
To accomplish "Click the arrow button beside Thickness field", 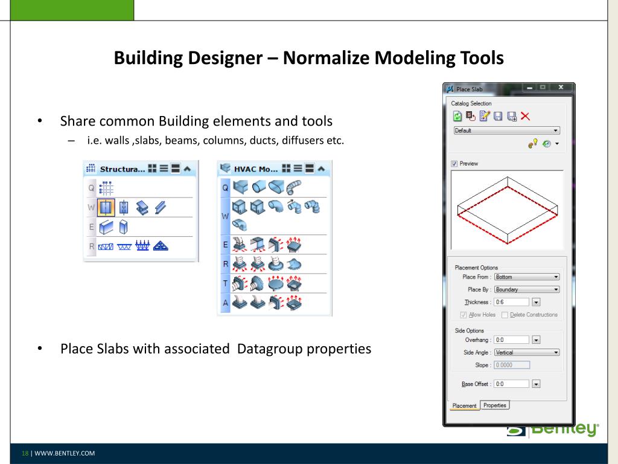I will coord(536,302).
